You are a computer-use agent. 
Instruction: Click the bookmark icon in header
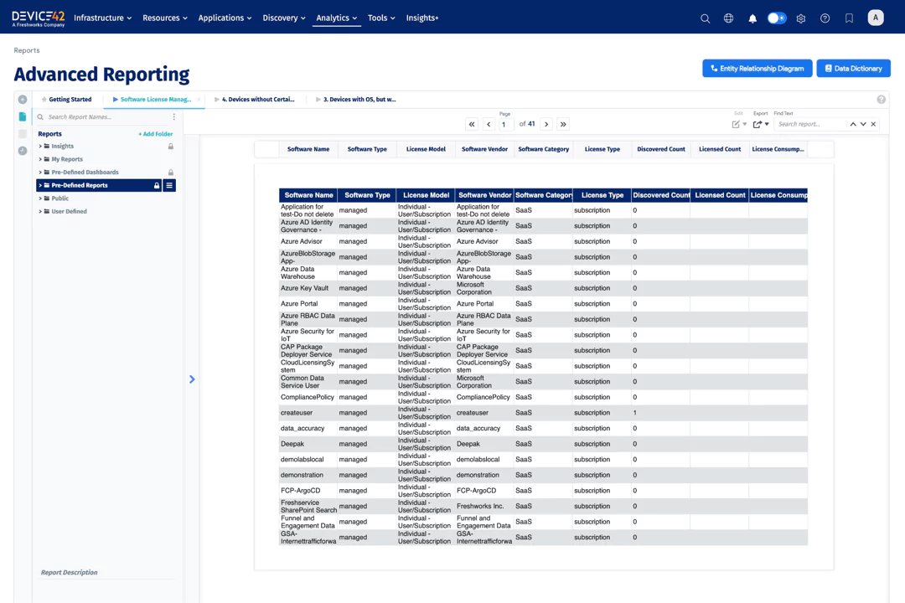tap(849, 18)
